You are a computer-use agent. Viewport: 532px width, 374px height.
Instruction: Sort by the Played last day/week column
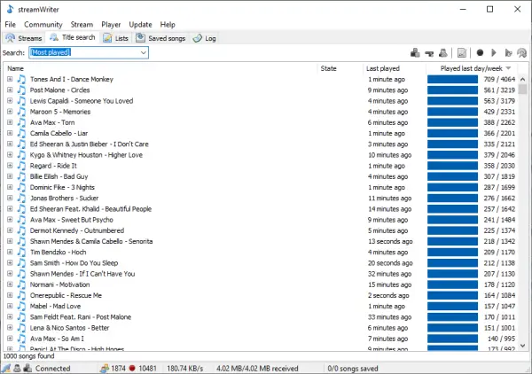(472, 68)
